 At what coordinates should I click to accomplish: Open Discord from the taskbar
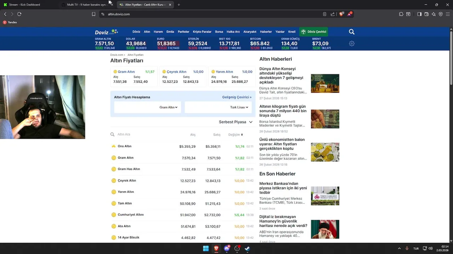[x=227, y=248]
